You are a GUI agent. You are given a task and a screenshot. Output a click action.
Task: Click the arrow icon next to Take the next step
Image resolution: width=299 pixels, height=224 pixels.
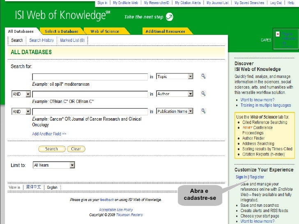tap(169, 17)
